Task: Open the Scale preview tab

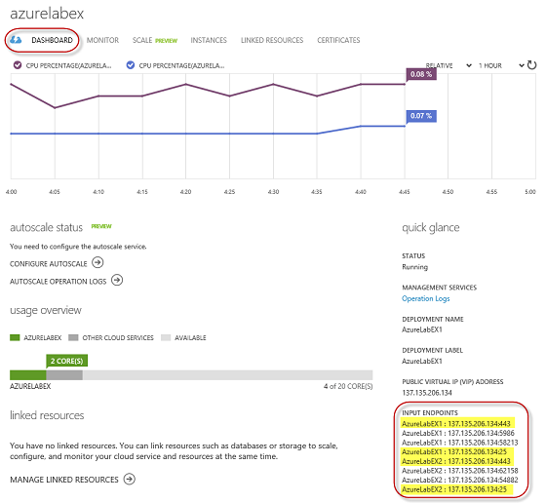Action: click(x=155, y=40)
